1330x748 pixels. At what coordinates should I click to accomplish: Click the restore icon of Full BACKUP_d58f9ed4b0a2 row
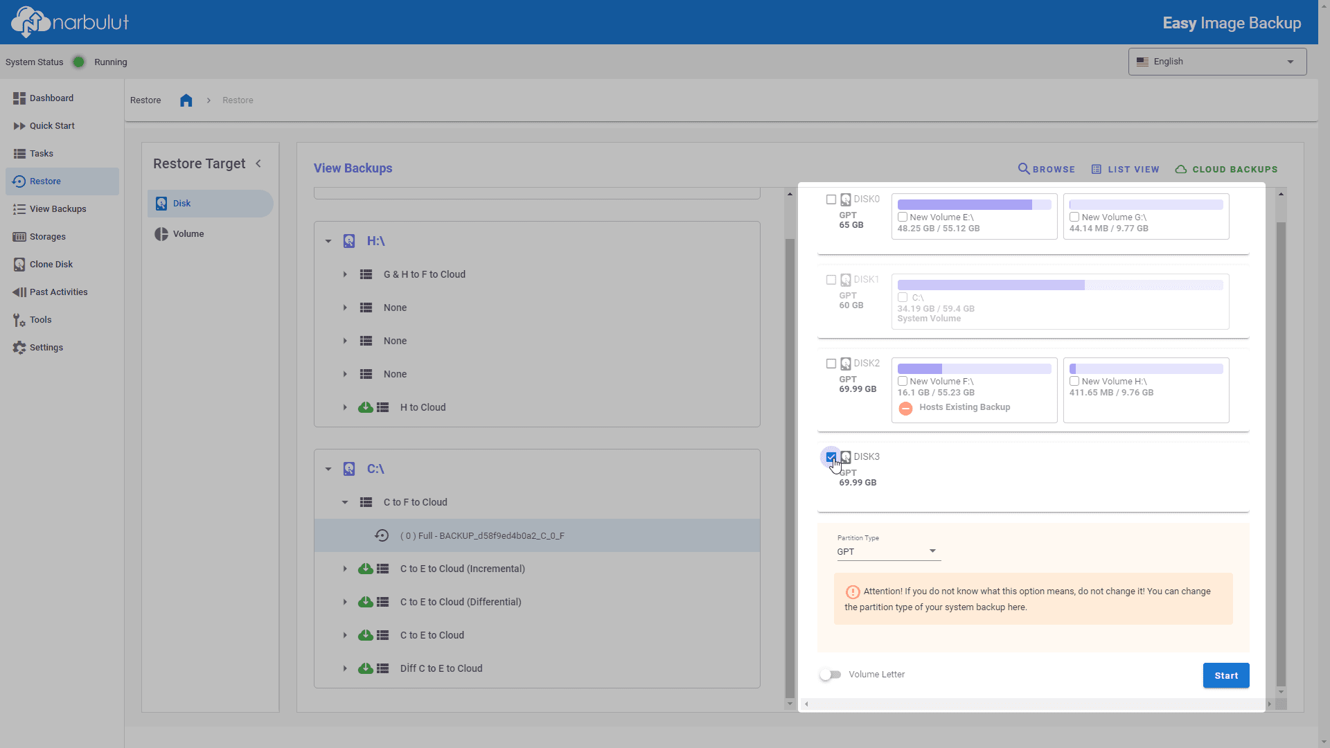click(382, 535)
